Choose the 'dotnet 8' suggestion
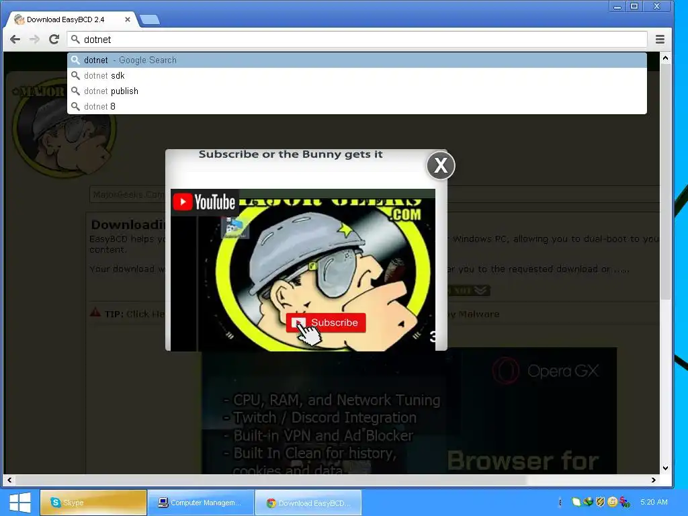Image resolution: width=688 pixels, height=516 pixels. coord(357,106)
